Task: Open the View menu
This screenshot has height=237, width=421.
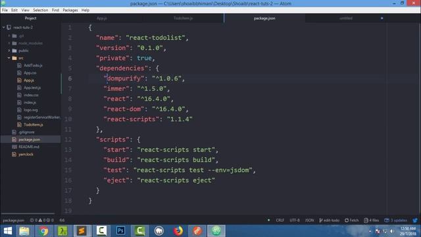Action: tap(25, 11)
